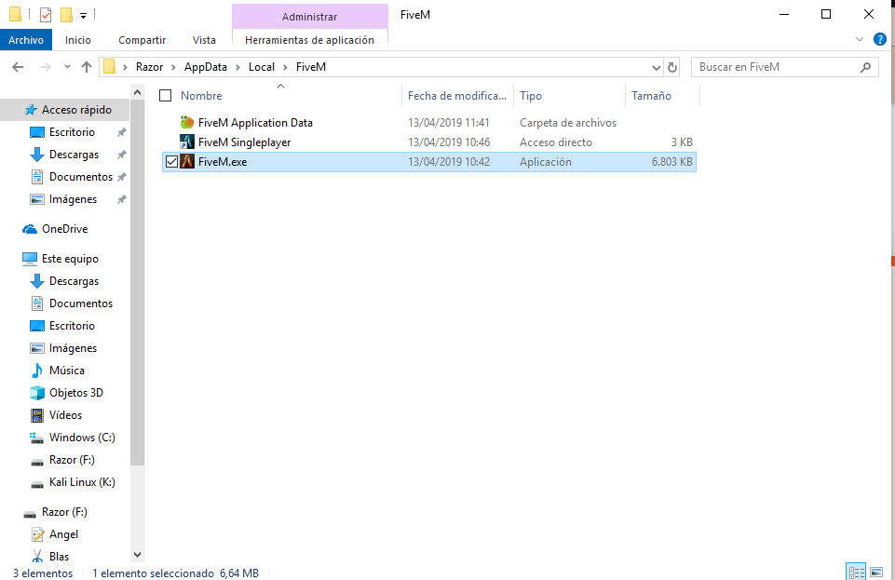Open Escritorio under Acceso rápido
Viewport: 895px width, 580px height.
(72, 132)
